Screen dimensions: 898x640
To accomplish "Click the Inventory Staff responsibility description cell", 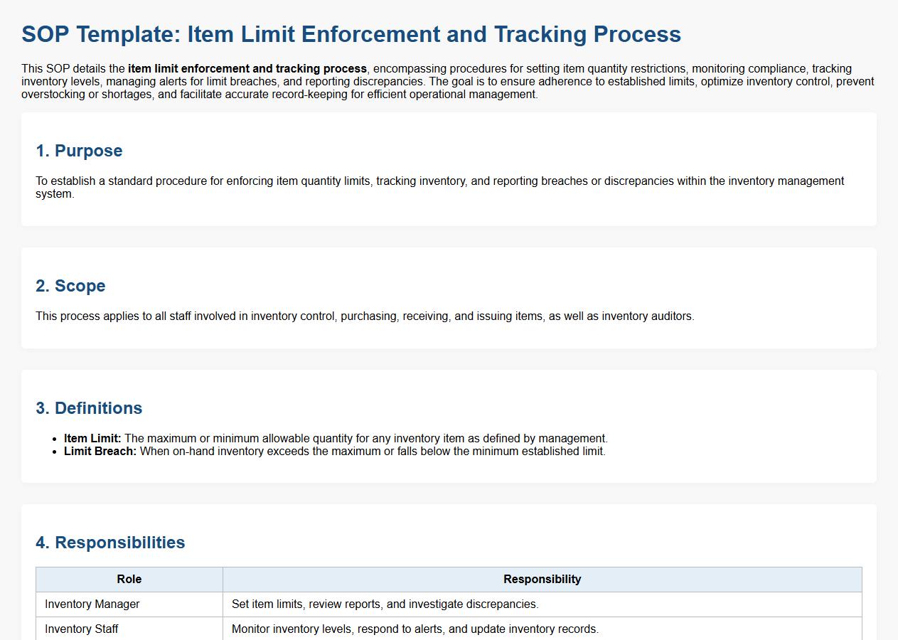I will [415, 629].
